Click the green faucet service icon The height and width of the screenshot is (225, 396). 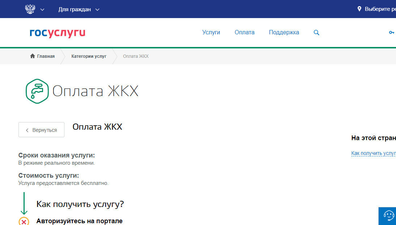click(x=37, y=91)
